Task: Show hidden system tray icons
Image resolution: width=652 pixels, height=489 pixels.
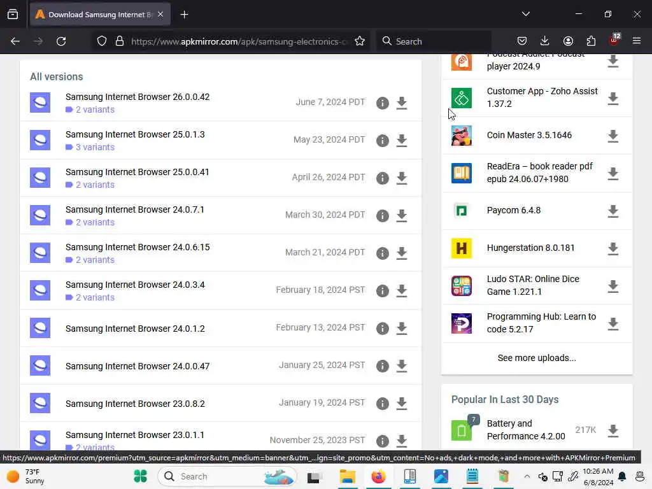Action: pyautogui.click(x=527, y=476)
